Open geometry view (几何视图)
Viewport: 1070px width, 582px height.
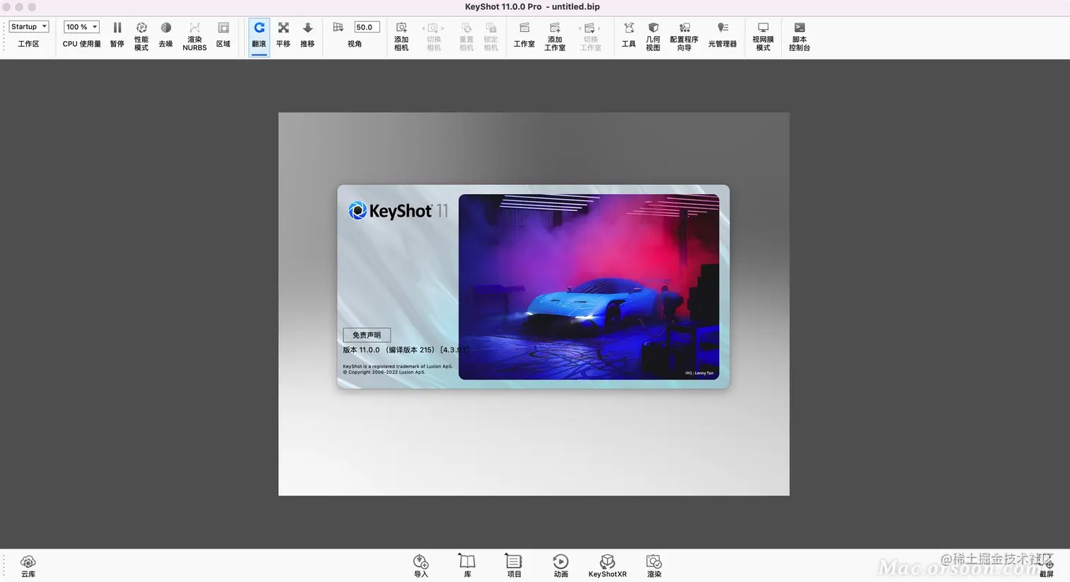click(x=653, y=35)
